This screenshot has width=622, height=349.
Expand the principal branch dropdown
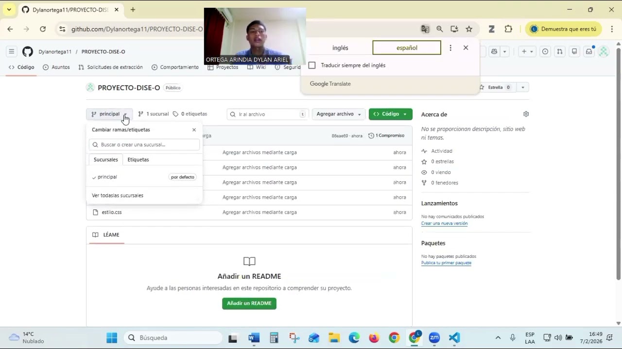pyautogui.click(x=109, y=114)
